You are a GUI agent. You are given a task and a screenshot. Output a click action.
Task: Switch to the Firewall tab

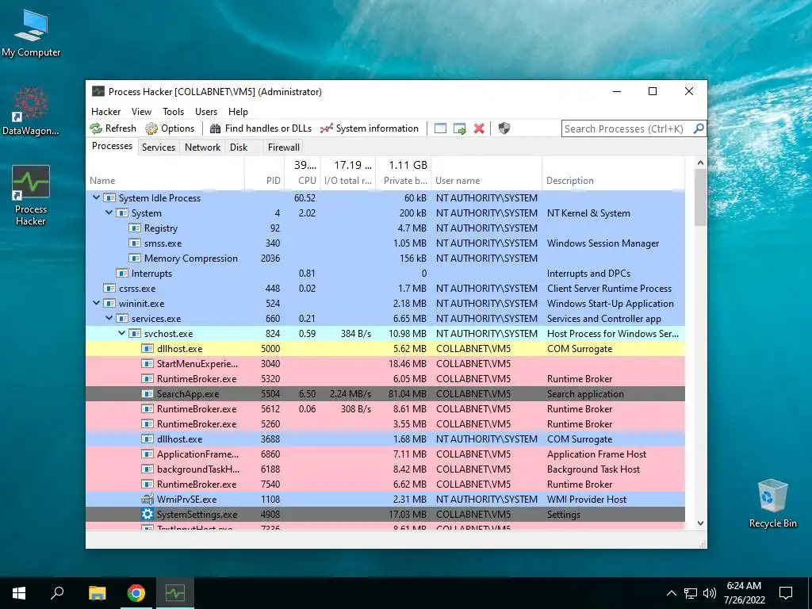coord(283,147)
